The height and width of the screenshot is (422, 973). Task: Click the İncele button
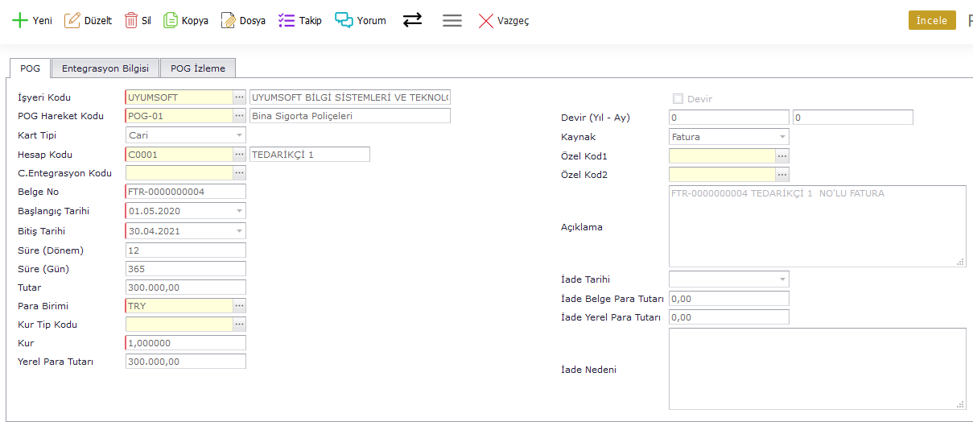click(932, 21)
